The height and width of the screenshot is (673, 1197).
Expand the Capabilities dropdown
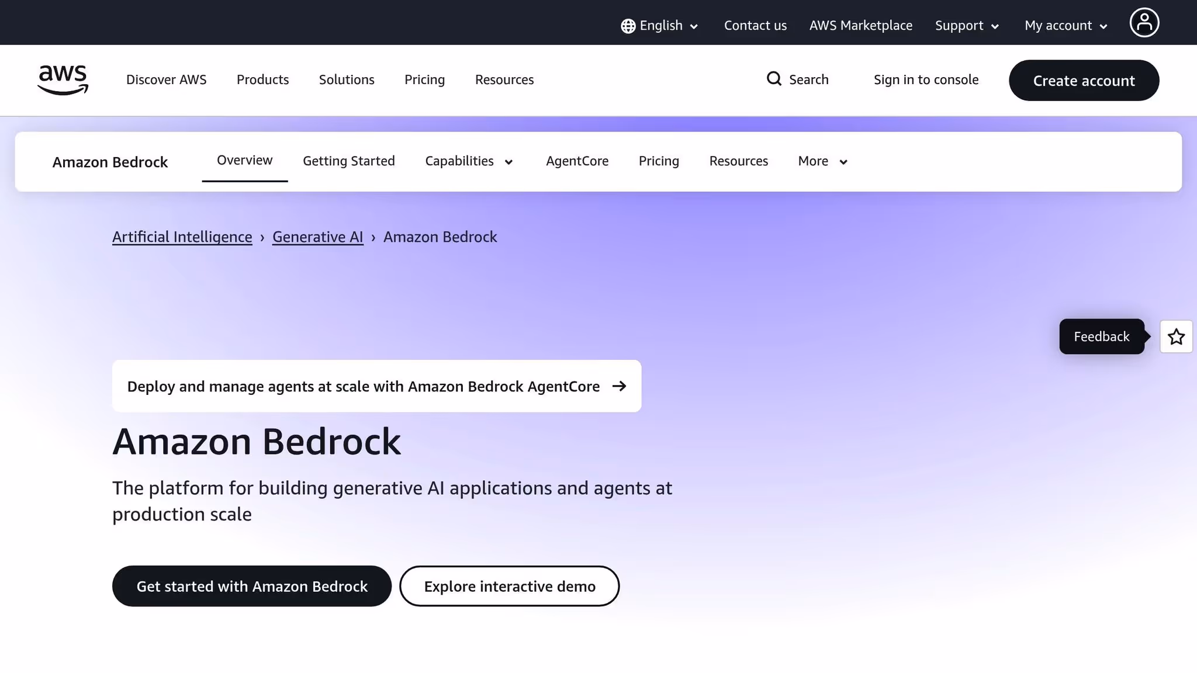468,161
